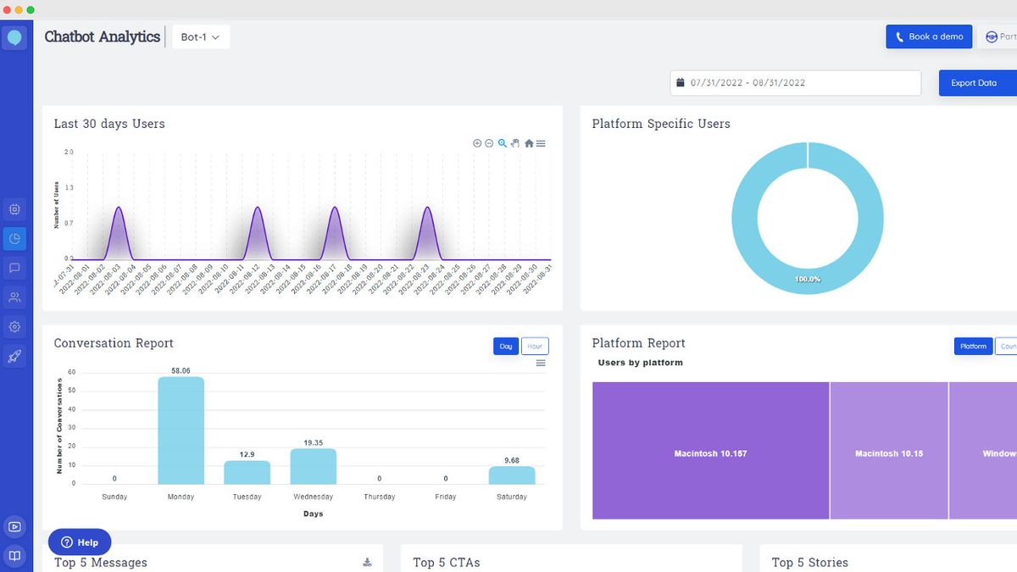The height and width of the screenshot is (572, 1017).
Task: Toggle selection zoom magnifier on users chart
Action: tap(502, 143)
